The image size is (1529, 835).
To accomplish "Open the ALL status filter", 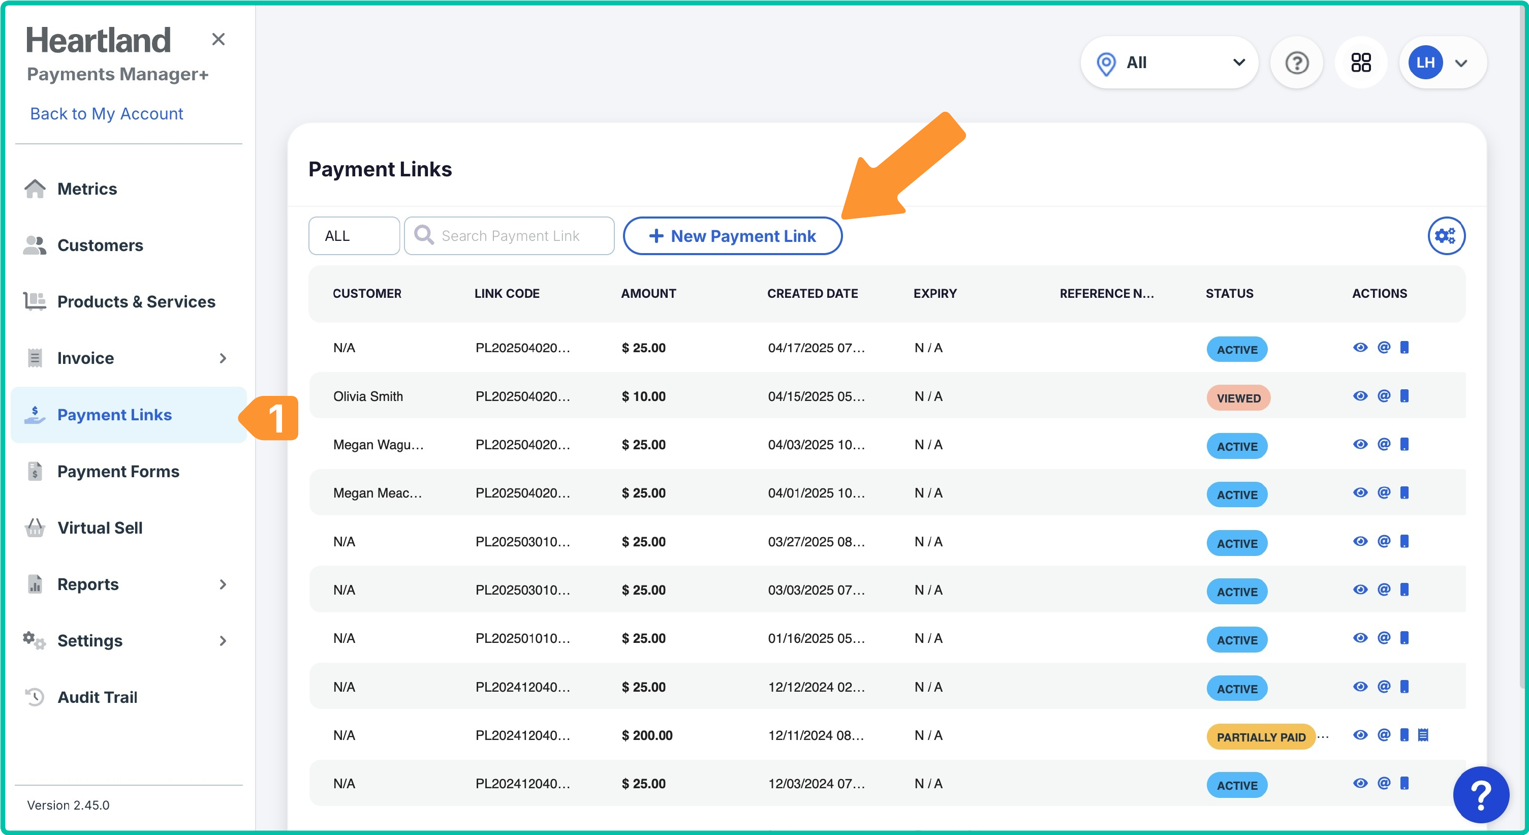I will pos(354,236).
